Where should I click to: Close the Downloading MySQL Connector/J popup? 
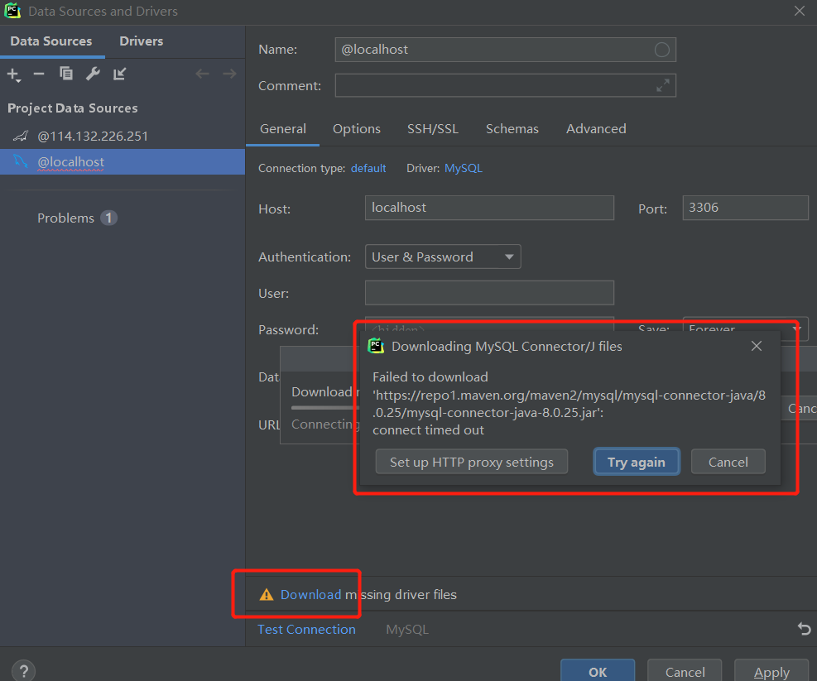(757, 346)
